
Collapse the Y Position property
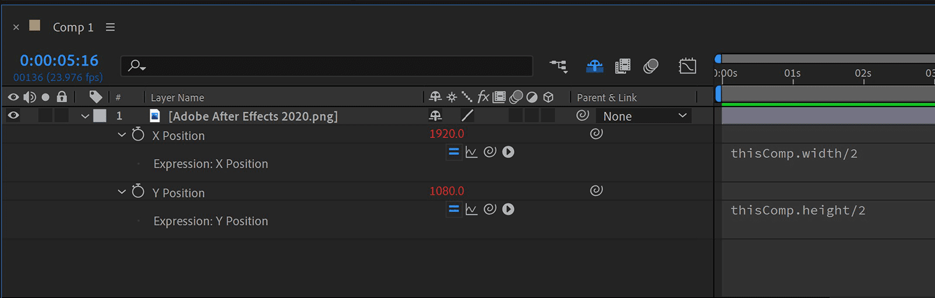[122, 192]
